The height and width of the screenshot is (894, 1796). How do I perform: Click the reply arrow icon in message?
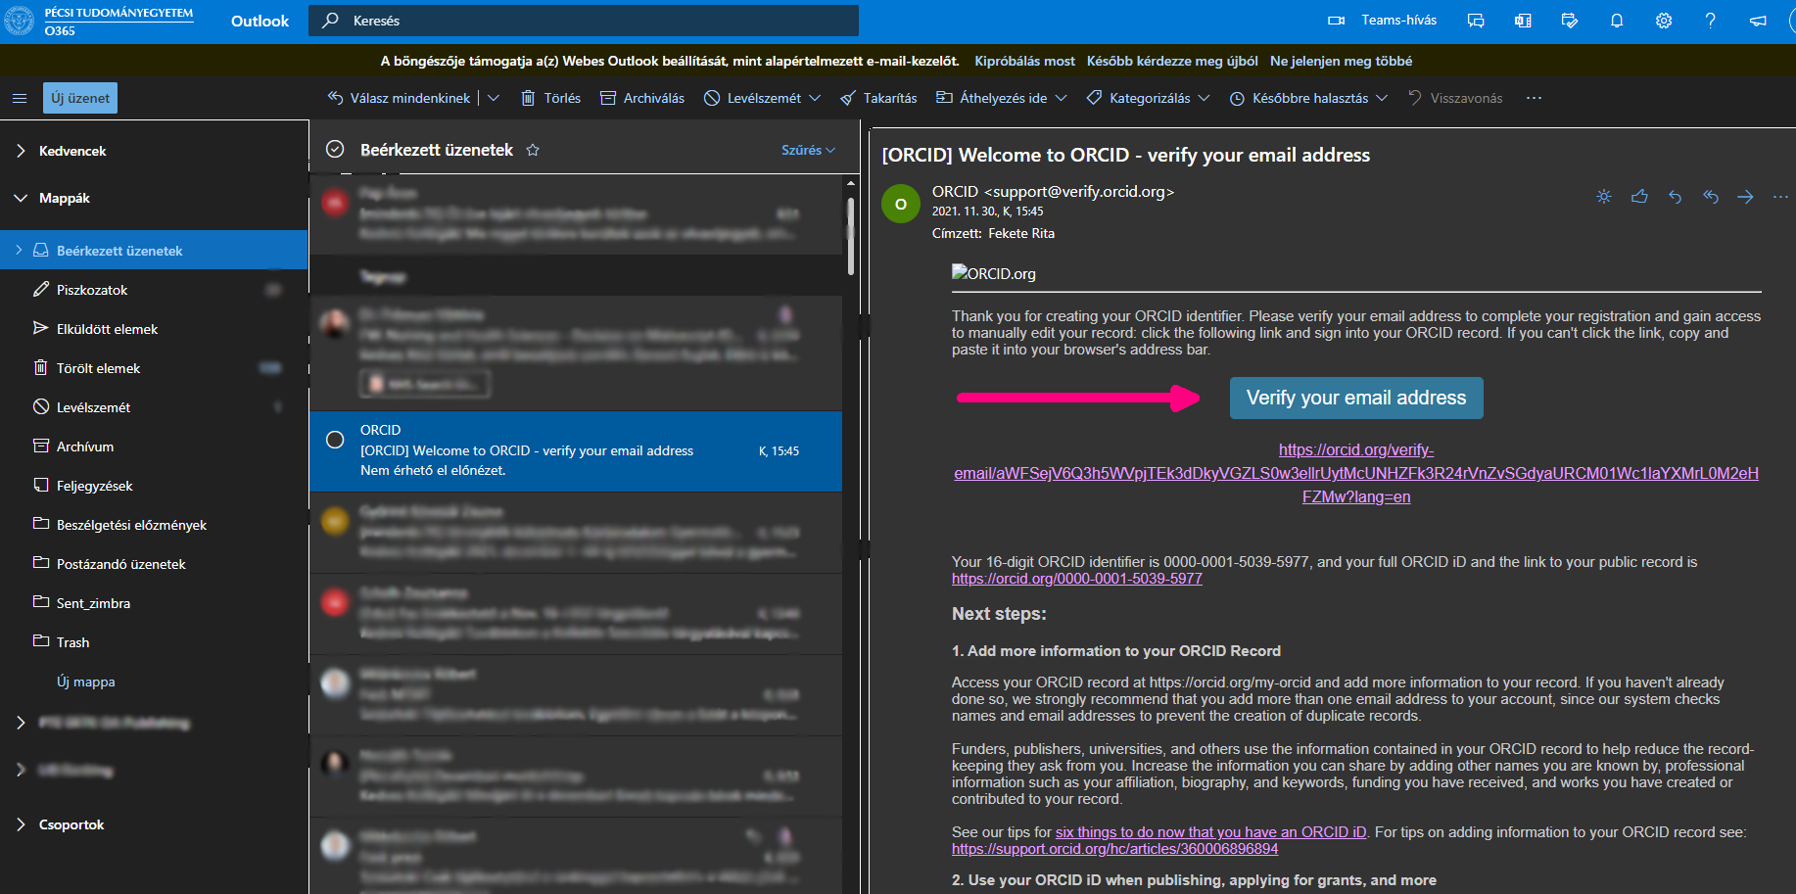point(1675,197)
